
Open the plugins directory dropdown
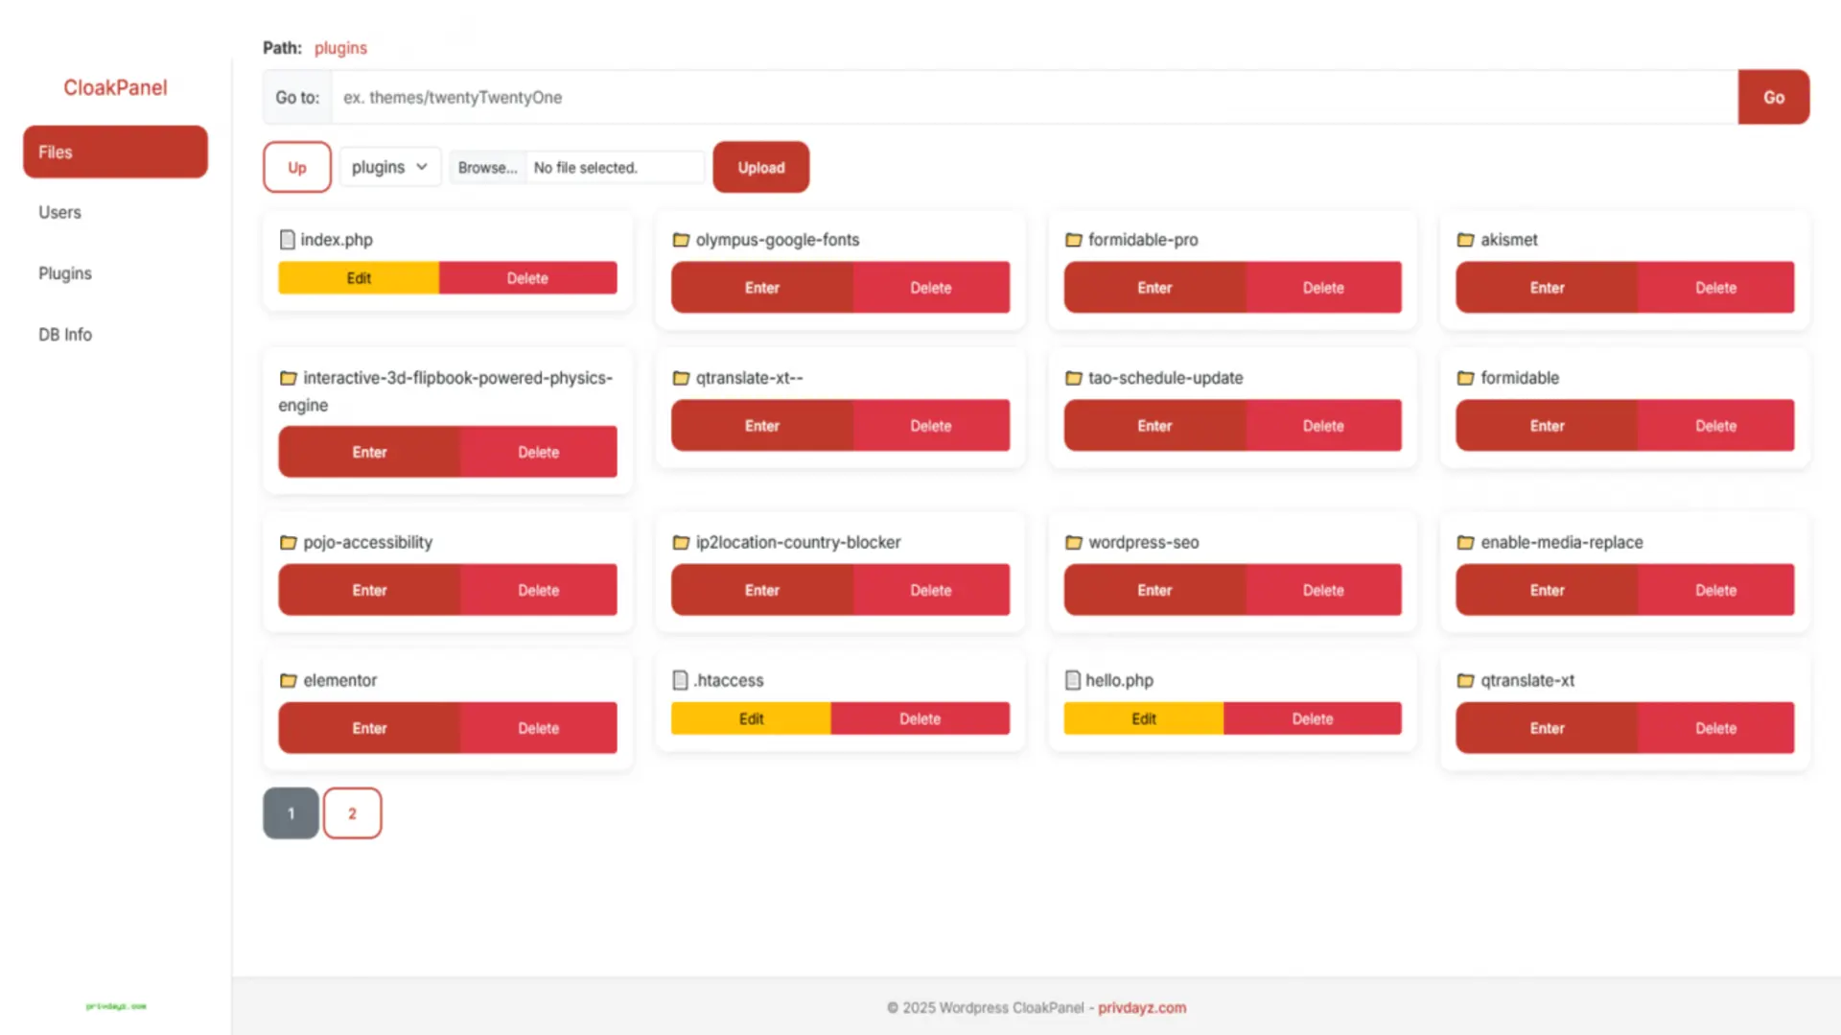point(389,167)
